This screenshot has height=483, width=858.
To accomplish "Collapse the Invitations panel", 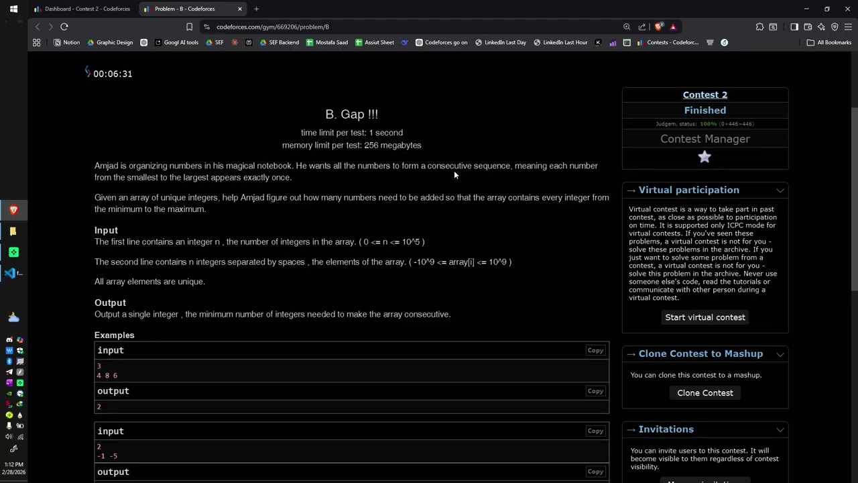I will click(x=780, y=430).
